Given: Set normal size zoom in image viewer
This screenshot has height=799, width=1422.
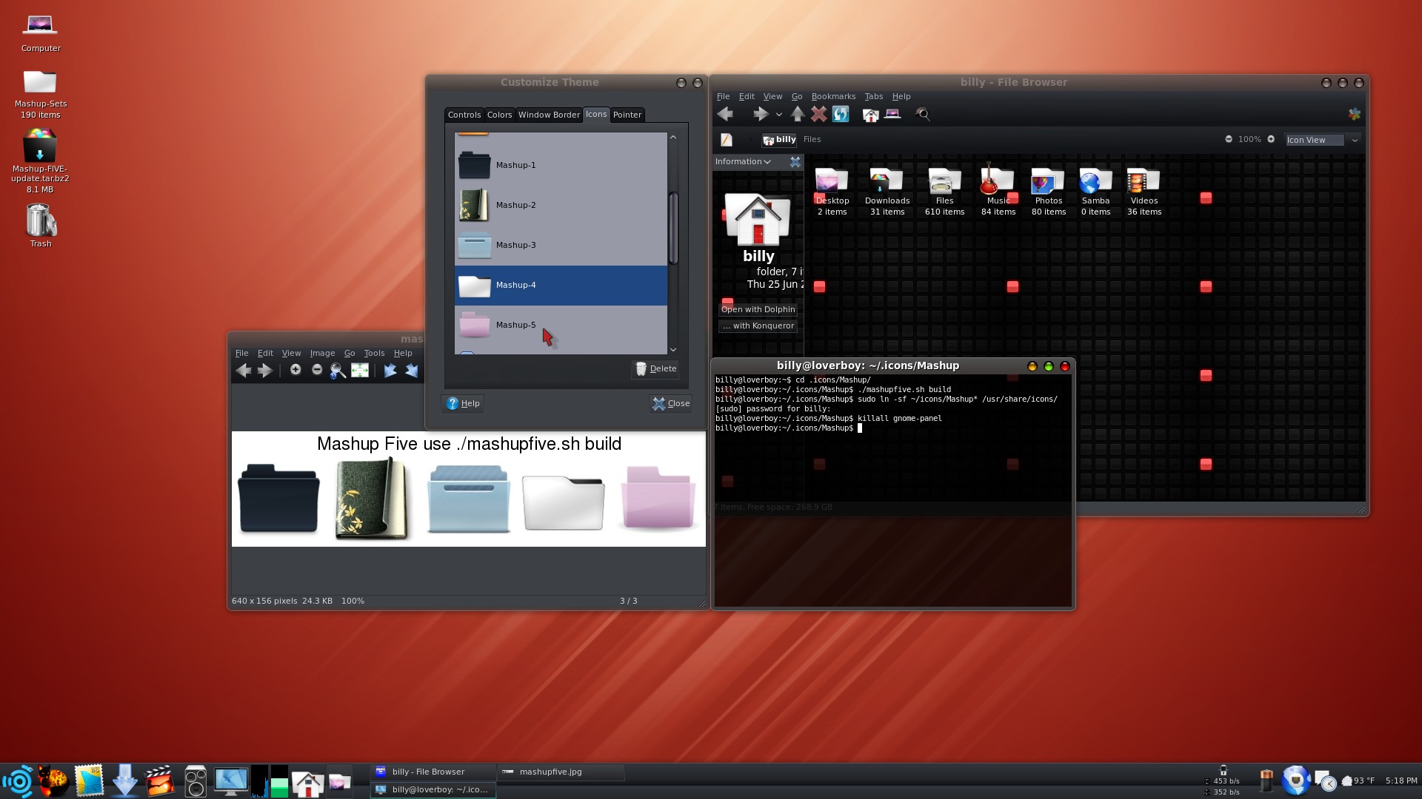Looking at the screenshot, I should coord(338,371).
